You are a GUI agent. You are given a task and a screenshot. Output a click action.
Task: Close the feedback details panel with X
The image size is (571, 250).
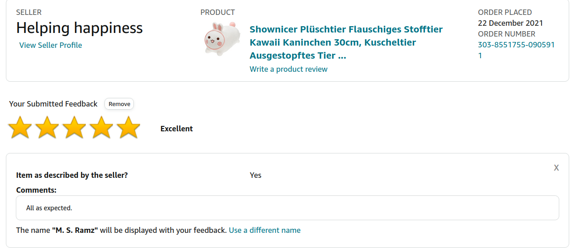(556, 168)
